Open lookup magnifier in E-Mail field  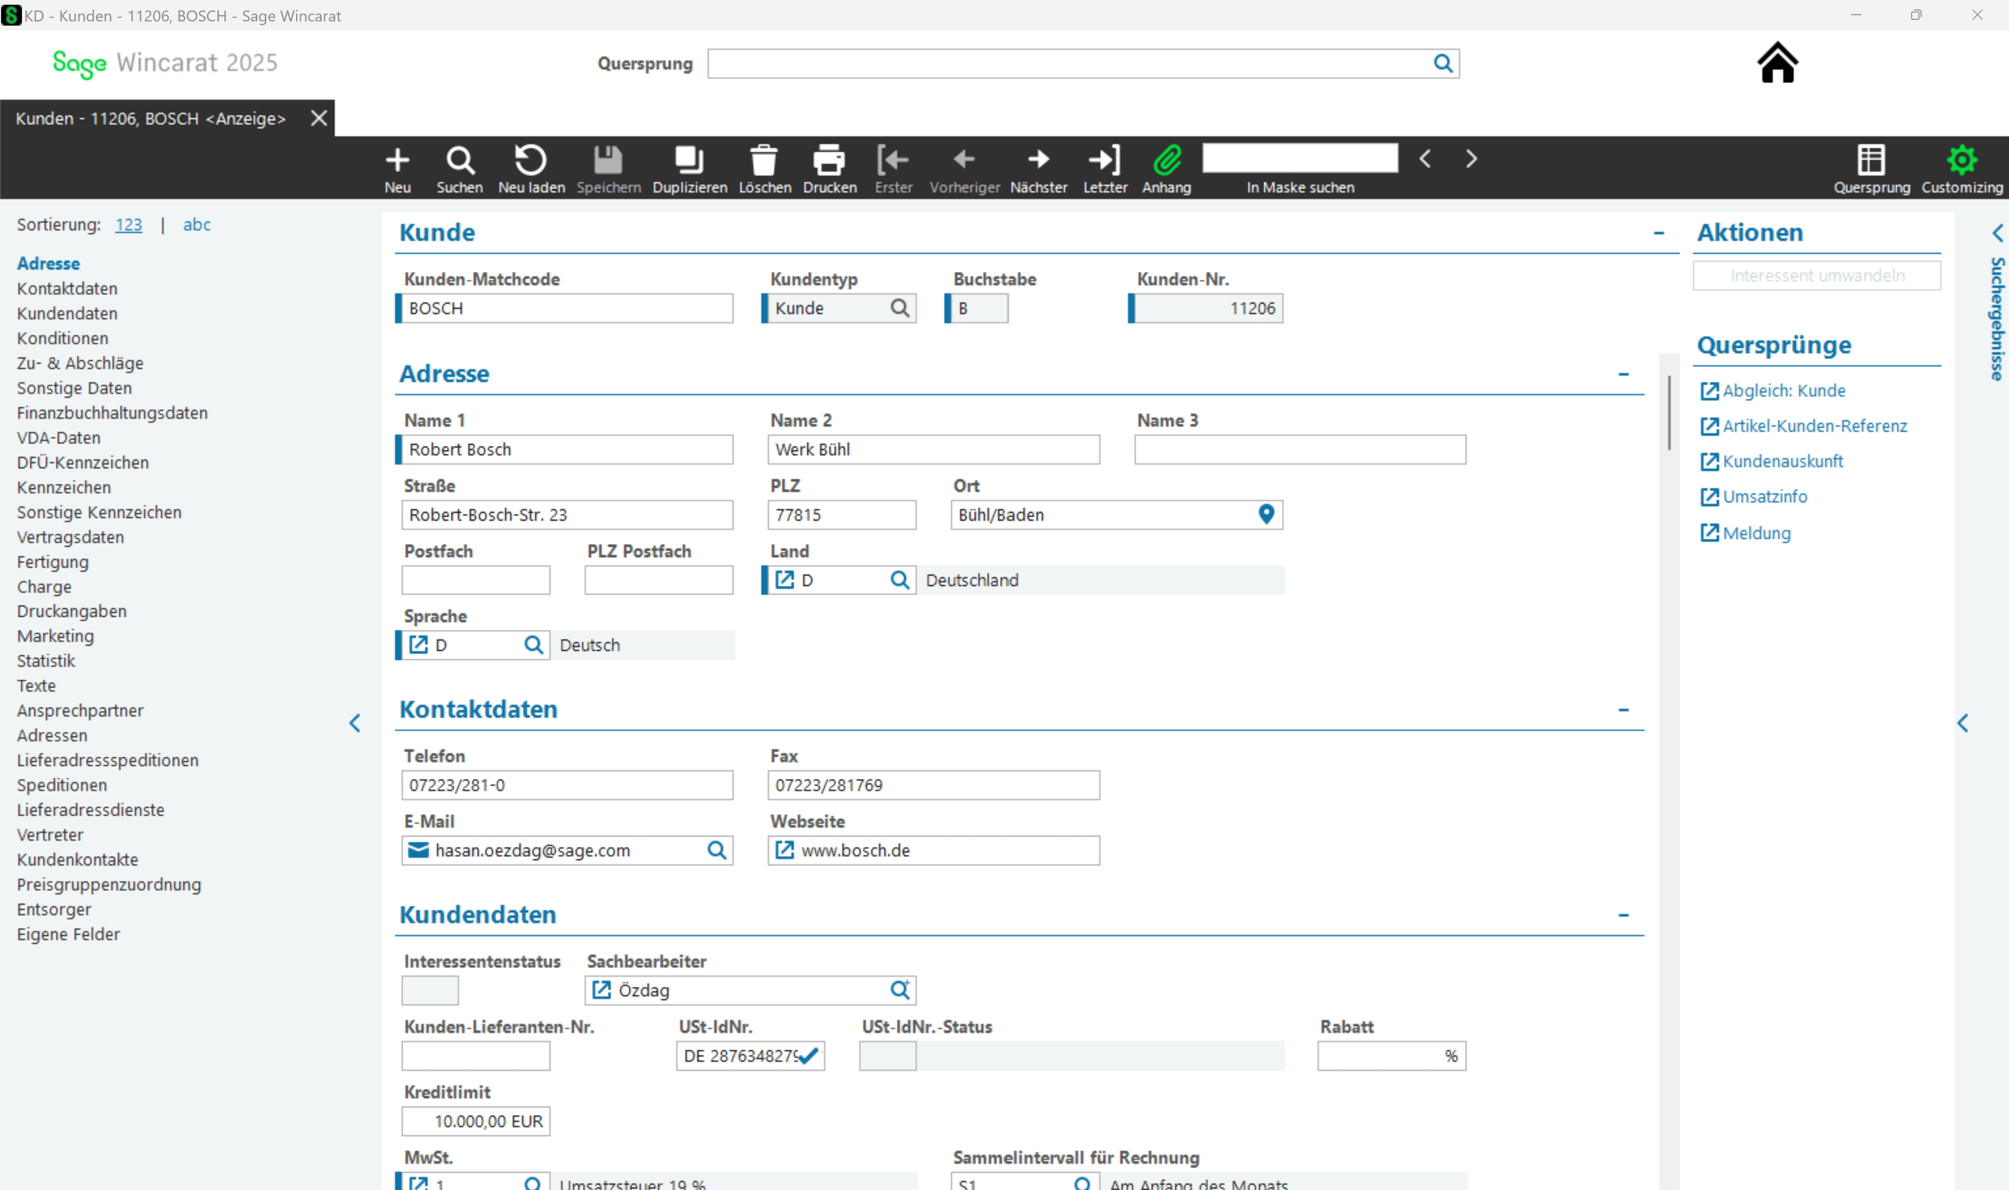[716, 850]
